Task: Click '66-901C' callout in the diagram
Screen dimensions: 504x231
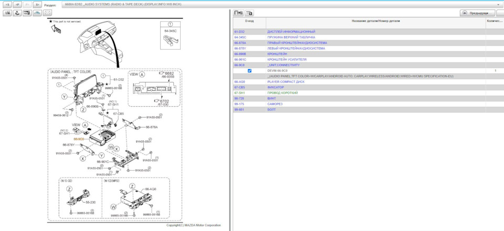Action: [x=103, y=162]
